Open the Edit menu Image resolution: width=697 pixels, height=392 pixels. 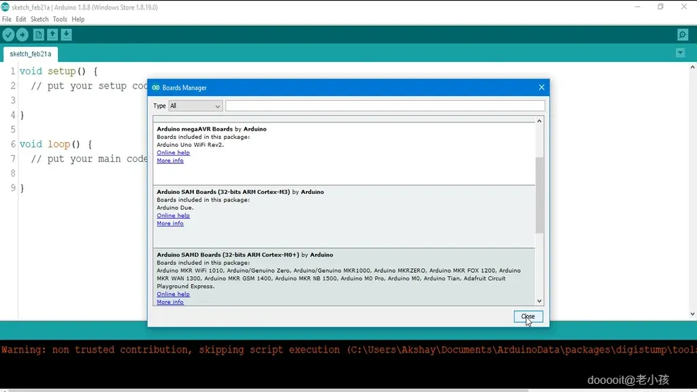pyautogui.click(x=21, y=19)
